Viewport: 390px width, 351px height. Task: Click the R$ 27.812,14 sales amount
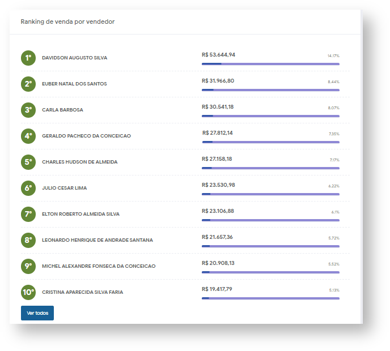coord(218,133)
